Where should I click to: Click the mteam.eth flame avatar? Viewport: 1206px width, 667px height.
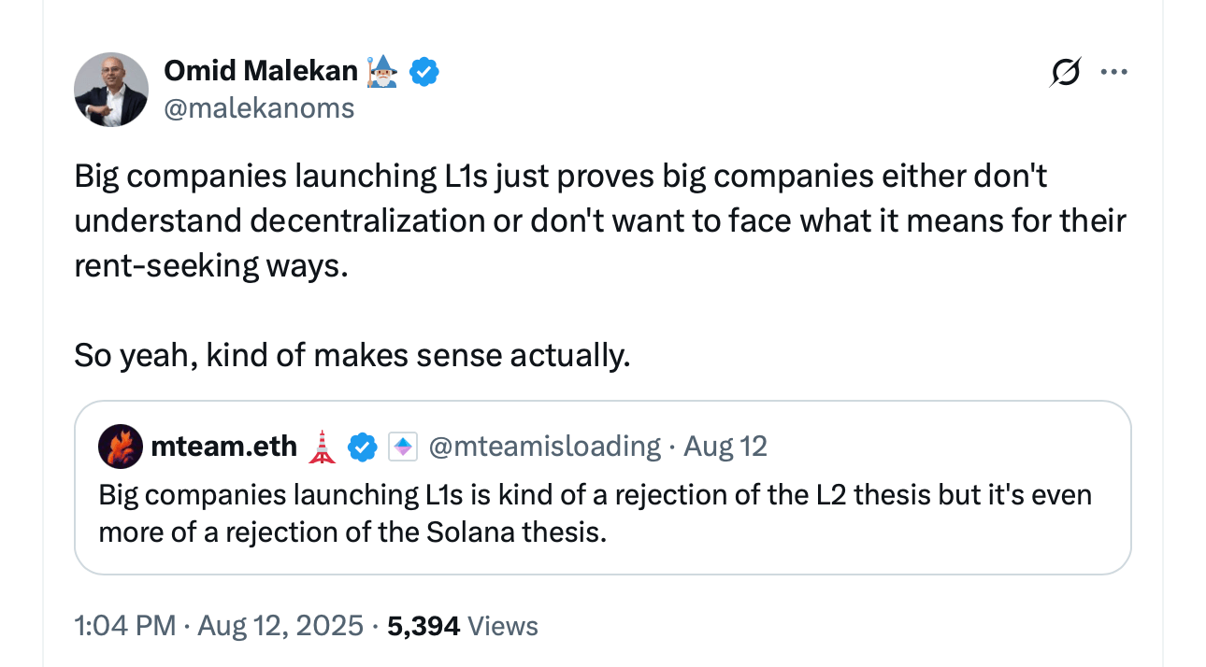(x=120, y=447)
